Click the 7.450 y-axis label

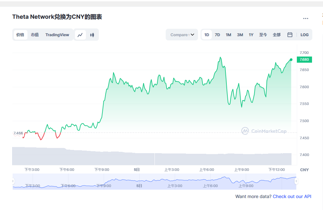304,138
